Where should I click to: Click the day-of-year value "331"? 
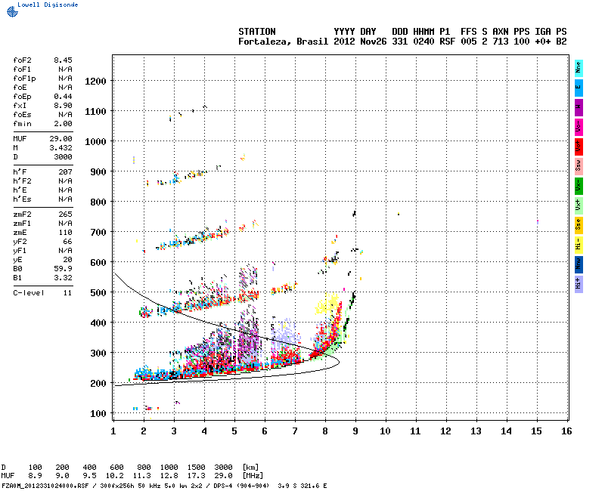(x=400, y=42)
